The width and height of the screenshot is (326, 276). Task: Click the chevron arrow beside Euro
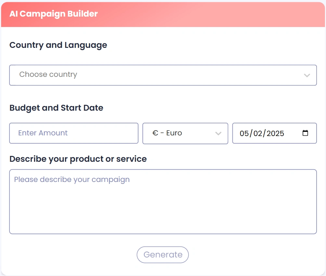tap(218, 133)
